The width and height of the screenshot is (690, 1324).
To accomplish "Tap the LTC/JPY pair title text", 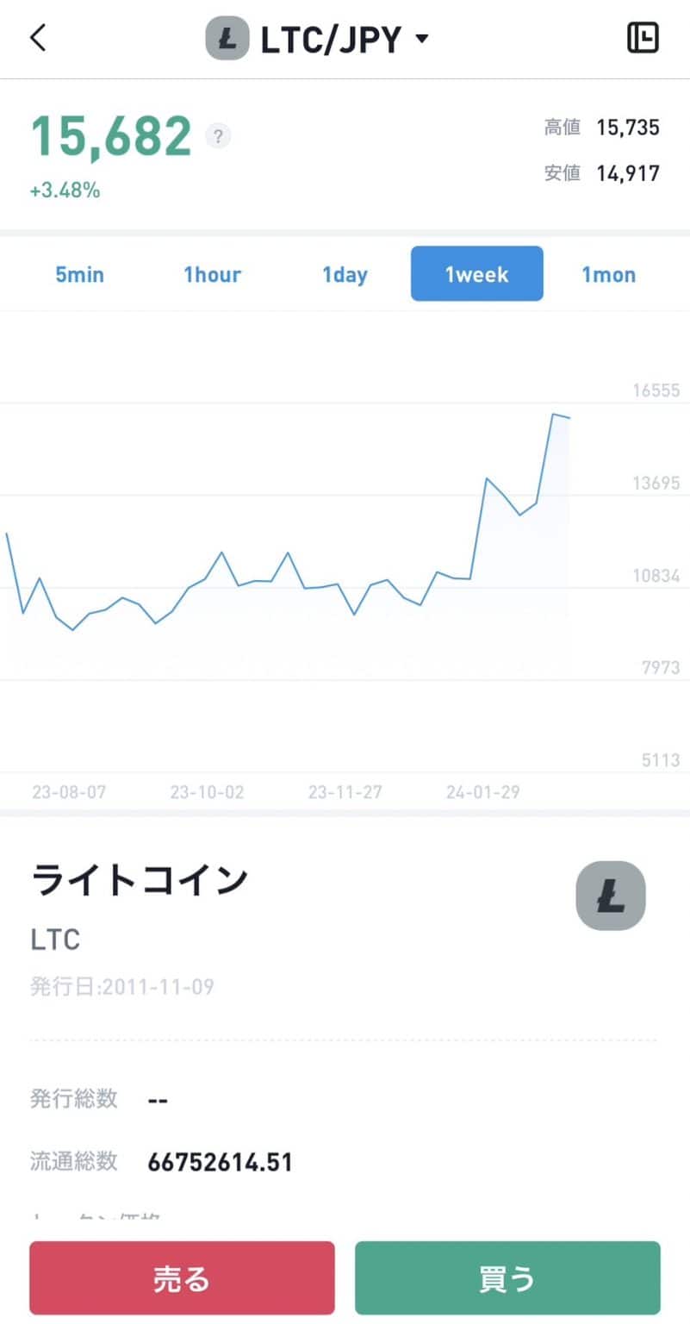I will (x=331, y=39).
